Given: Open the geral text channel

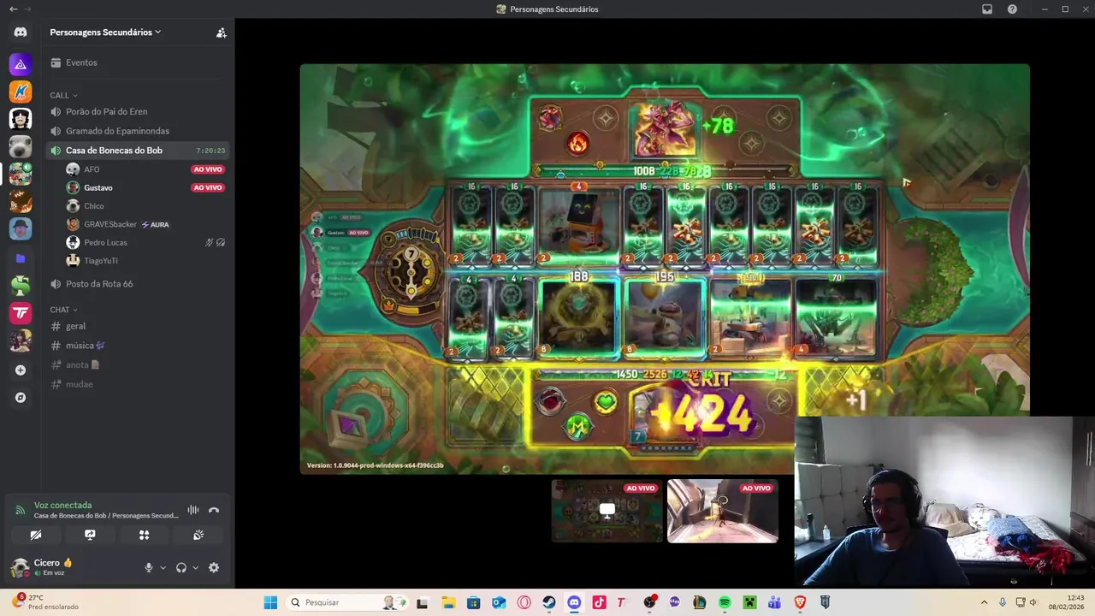Looking at the screenshot, I should [x=137, y=326].
